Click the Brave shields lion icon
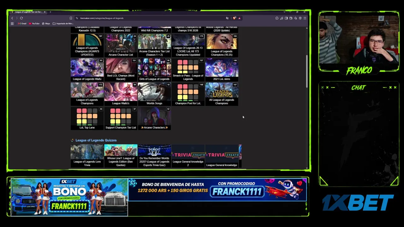The width and height of the screenshot is (404, 227). pos(234,18)
